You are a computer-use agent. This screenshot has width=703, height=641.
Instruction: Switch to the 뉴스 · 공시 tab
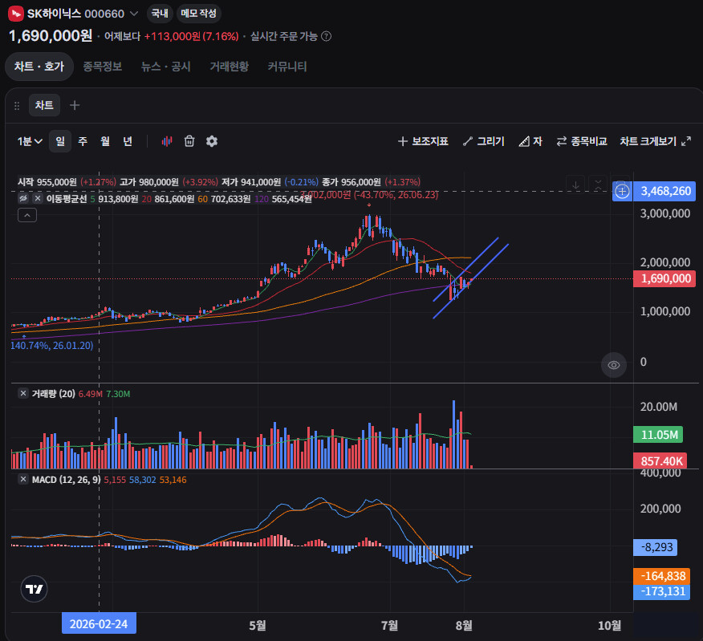pos(166,67)
